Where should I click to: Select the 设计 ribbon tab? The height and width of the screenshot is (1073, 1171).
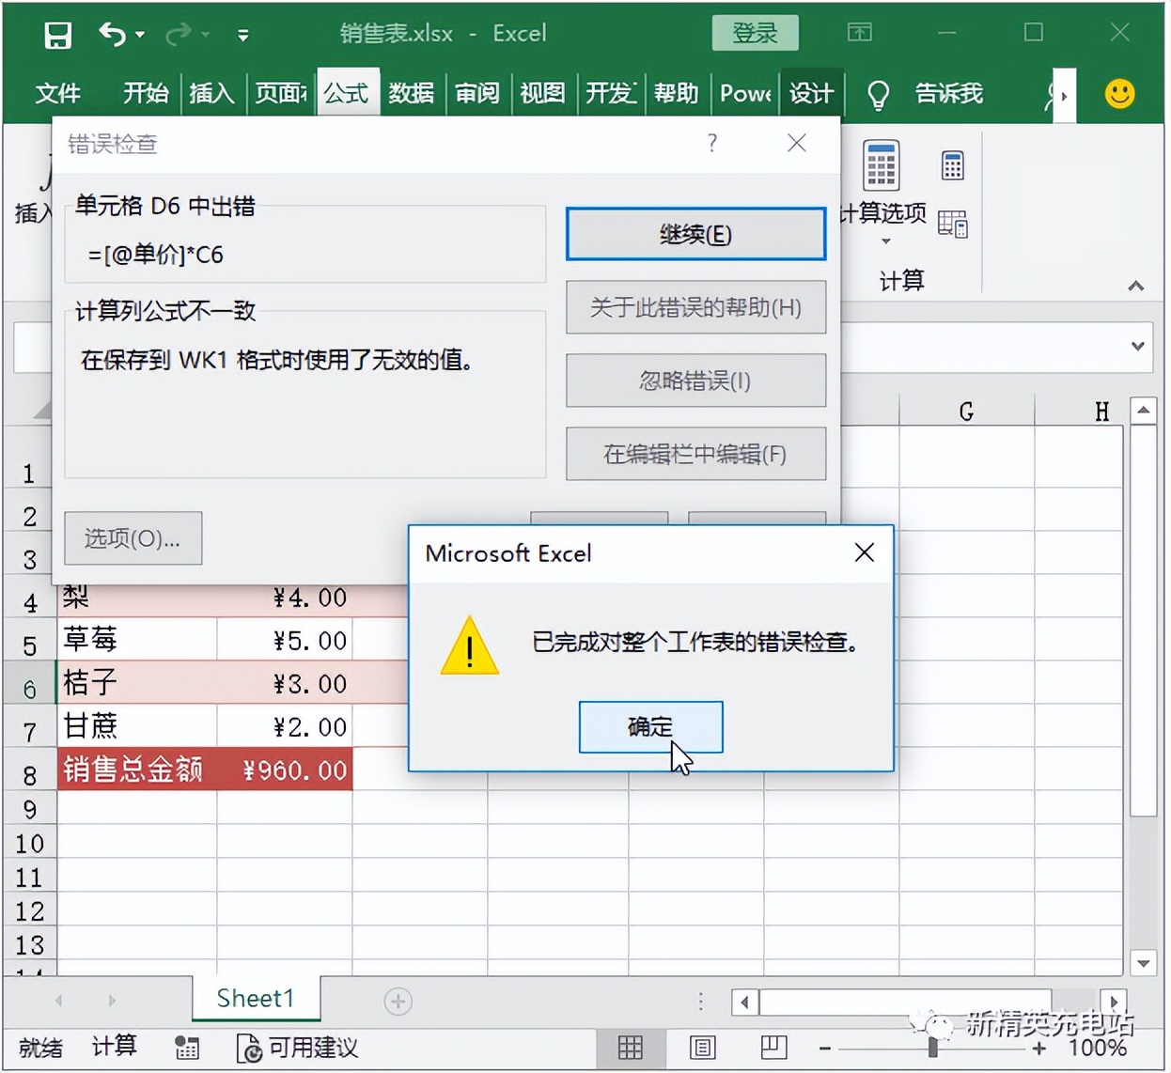[x=810, y=93]
